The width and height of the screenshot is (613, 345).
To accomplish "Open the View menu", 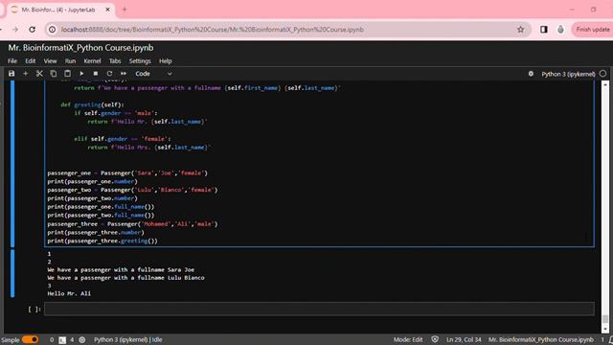I will tap(50, 61).
